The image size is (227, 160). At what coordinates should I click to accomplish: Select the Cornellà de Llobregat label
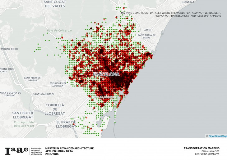click(55, 109)
